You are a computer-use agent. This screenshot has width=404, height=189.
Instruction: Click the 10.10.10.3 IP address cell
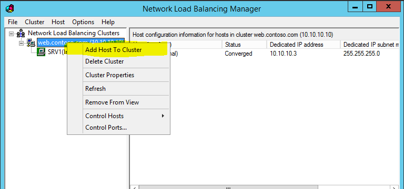(283, 54)
